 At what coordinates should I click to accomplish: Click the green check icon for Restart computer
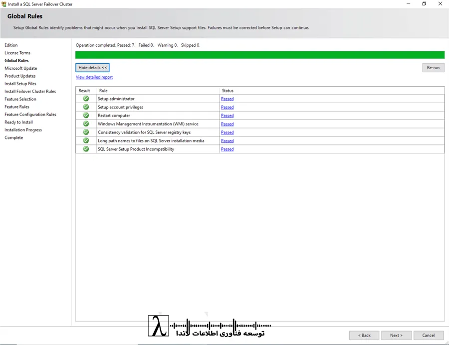coord(86,115)
